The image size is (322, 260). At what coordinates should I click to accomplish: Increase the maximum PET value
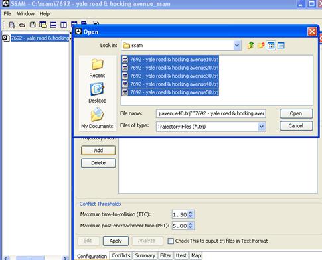[191, 224]
